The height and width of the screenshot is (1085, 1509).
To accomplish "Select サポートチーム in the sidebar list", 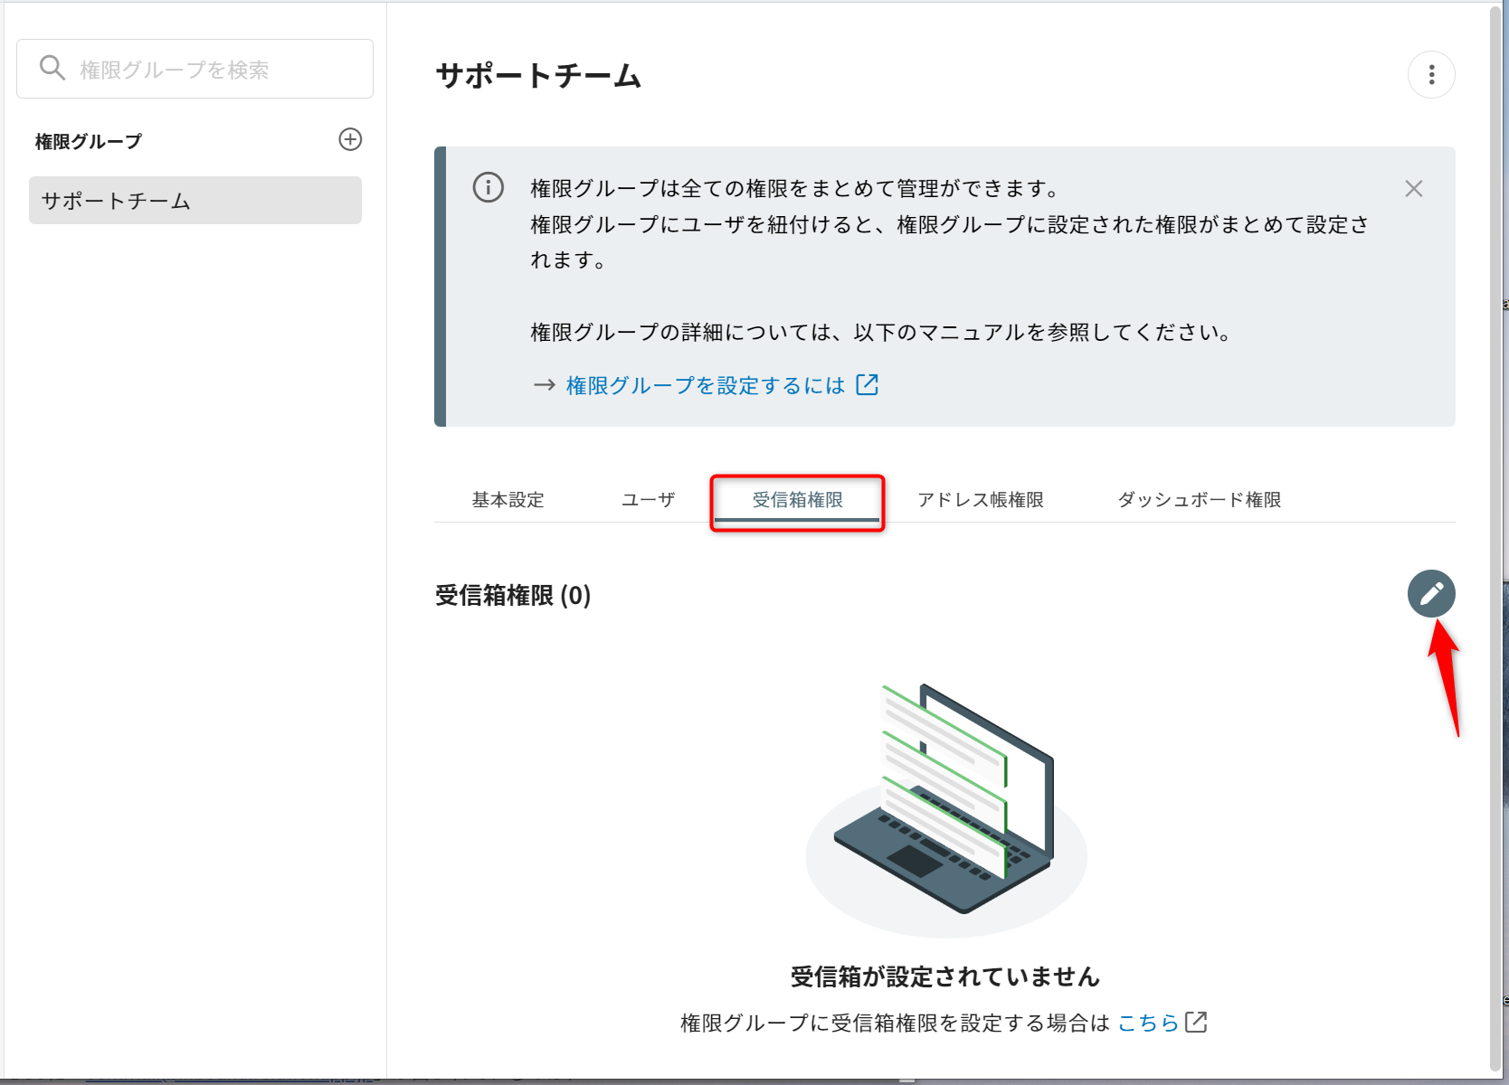I will point(195,201).
